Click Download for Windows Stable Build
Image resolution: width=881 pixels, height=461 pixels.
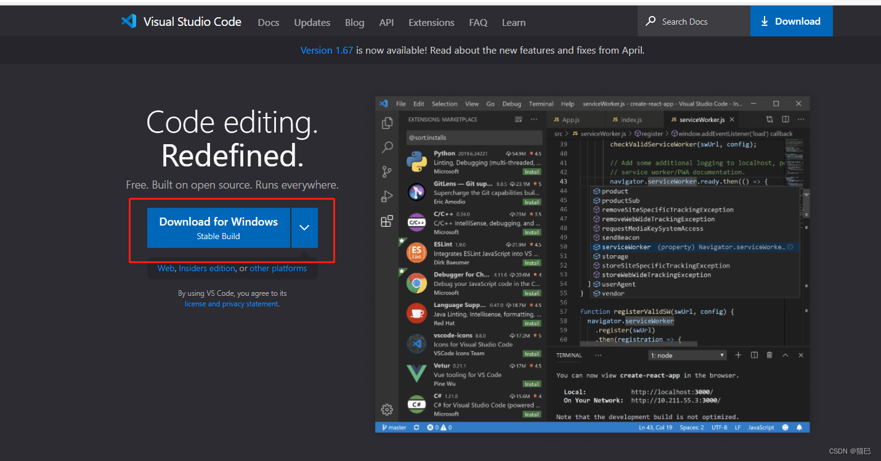[219, 227]
